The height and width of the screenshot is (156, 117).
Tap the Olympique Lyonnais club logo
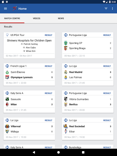7,77
